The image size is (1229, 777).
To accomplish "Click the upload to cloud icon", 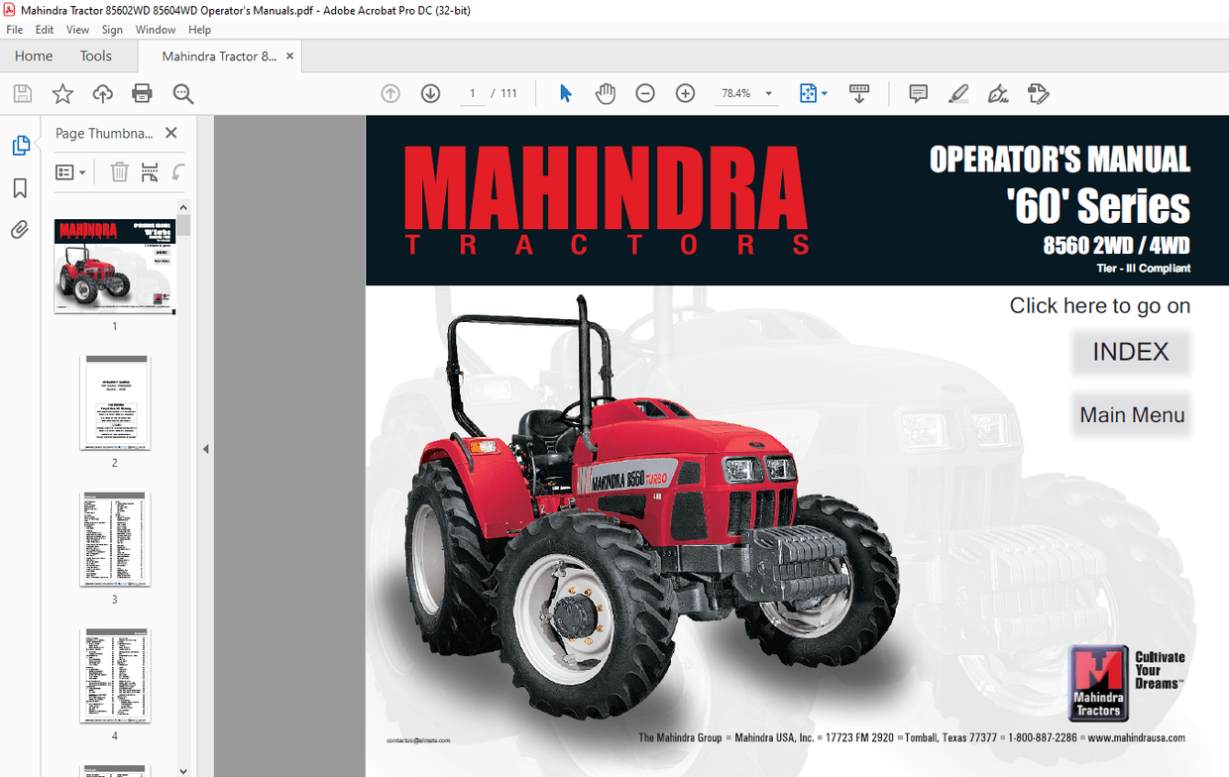I will point(102,94).
